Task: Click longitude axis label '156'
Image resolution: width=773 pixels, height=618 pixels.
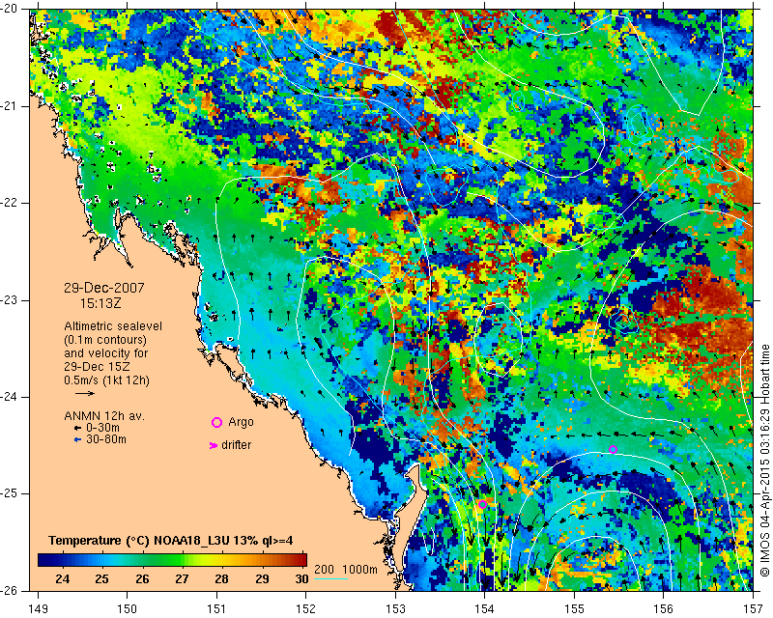Action: pos(664,609)
